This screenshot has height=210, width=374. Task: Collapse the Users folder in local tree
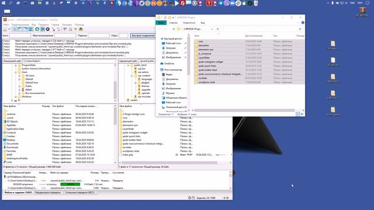coord(16,72)
